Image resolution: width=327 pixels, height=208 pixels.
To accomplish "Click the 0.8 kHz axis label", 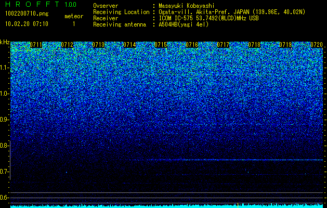I will tap(4, 146).
